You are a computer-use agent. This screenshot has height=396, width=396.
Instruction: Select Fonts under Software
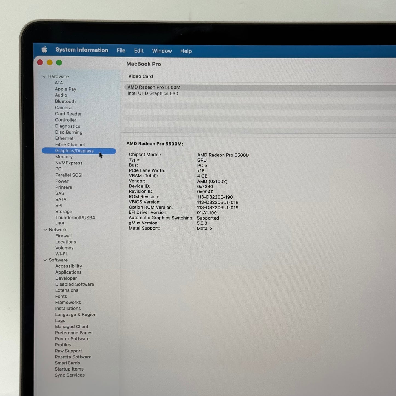click(61, 297)
